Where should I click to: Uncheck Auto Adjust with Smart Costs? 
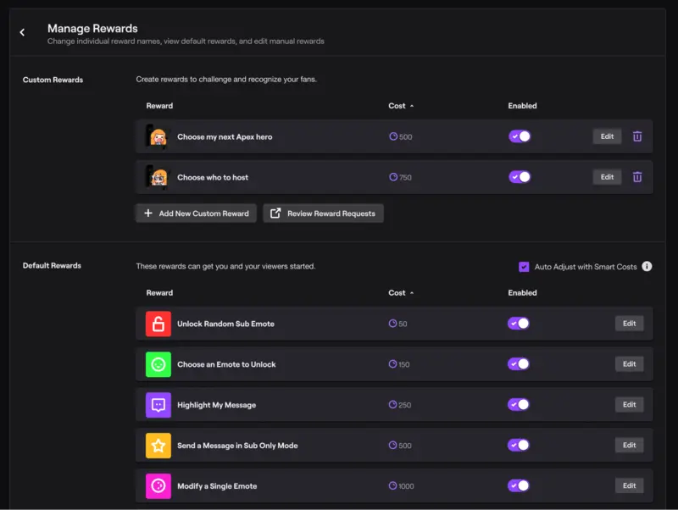(x=524, y=266)
